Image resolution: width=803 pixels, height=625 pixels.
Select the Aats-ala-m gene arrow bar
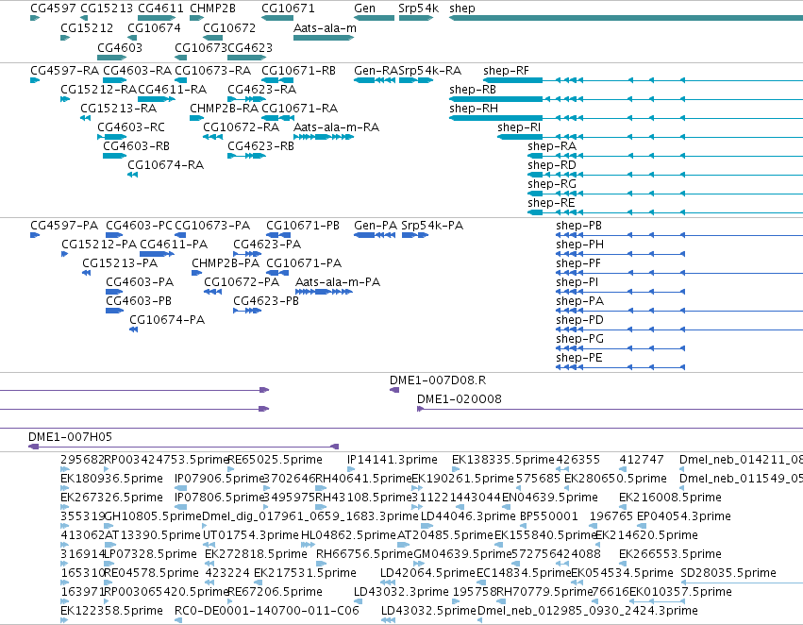tap(324, 38)
